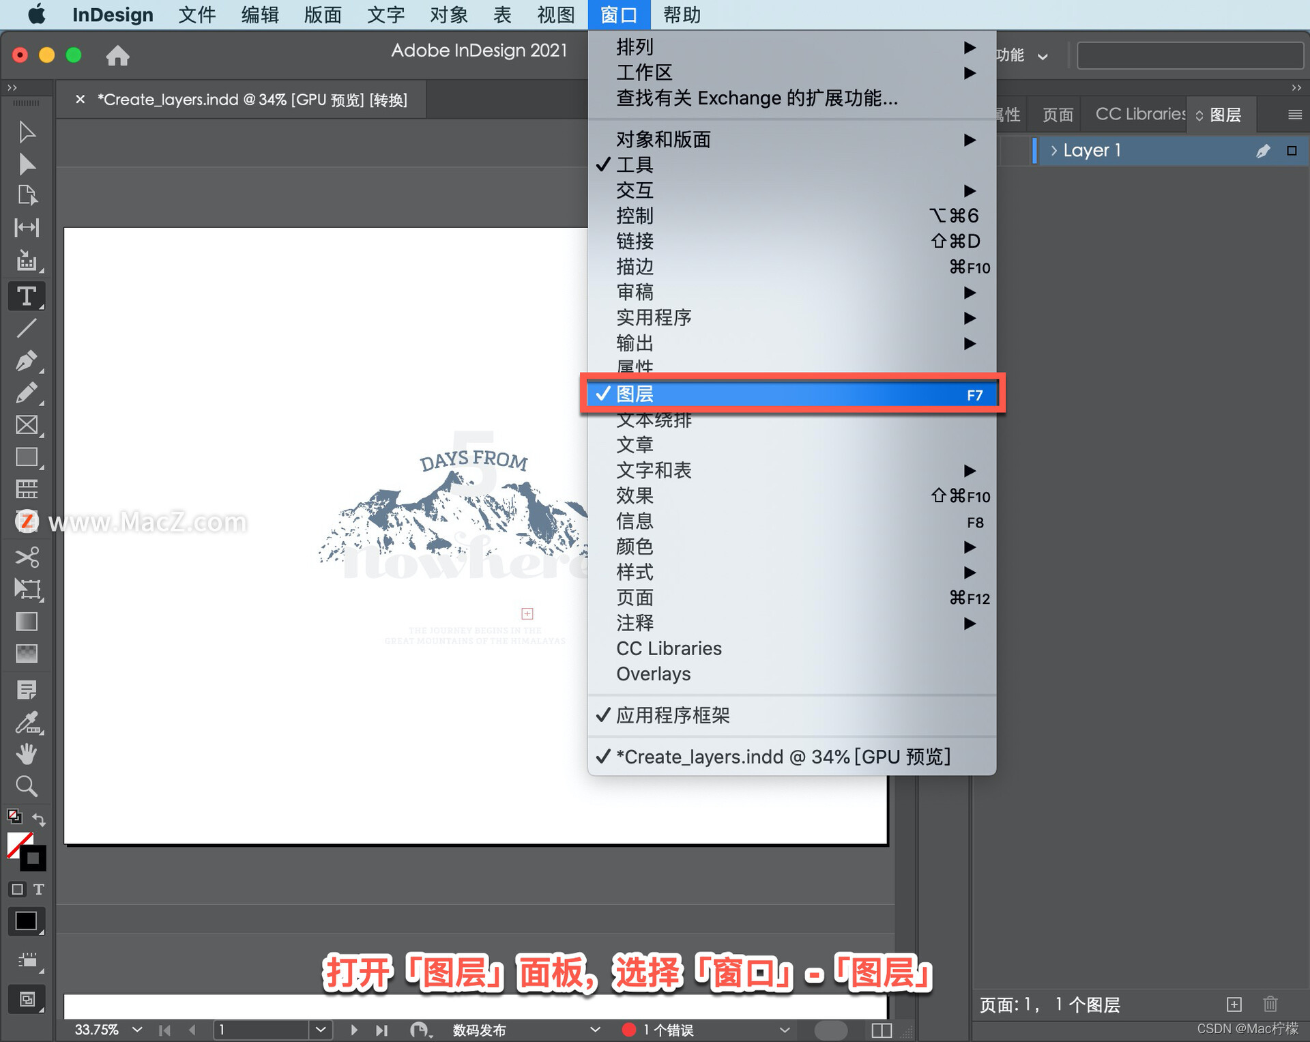Expand Layer 1 disclosure arrow
The image size is (1310, 1042).
point(1054,151)
